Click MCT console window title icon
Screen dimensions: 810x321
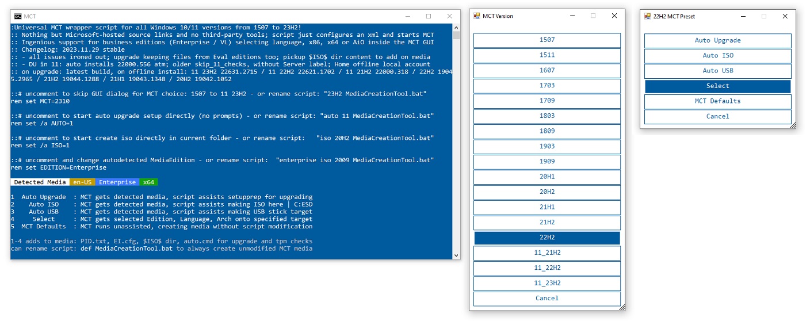pos(18,17)
